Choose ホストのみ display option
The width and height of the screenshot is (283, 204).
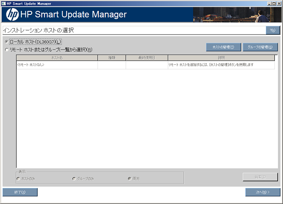click(19, 179)
